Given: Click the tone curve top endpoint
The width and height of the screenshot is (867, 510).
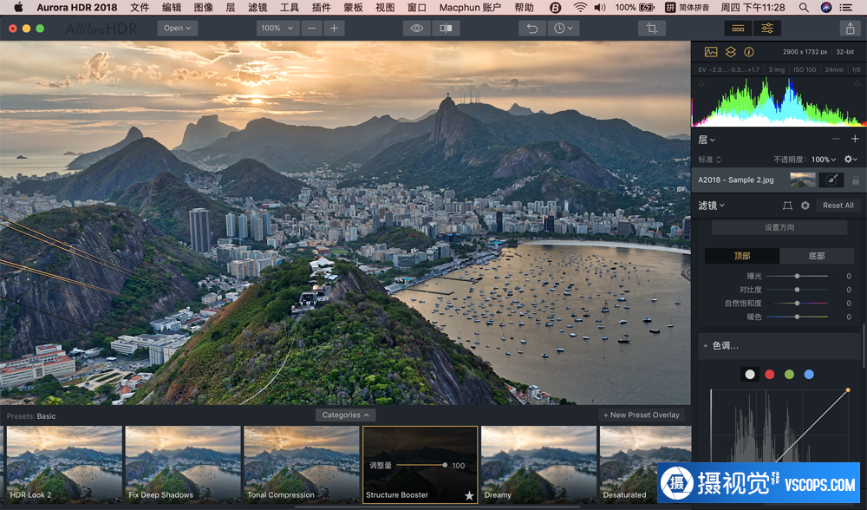Looking at the screenshot, I should click(848, 390).
